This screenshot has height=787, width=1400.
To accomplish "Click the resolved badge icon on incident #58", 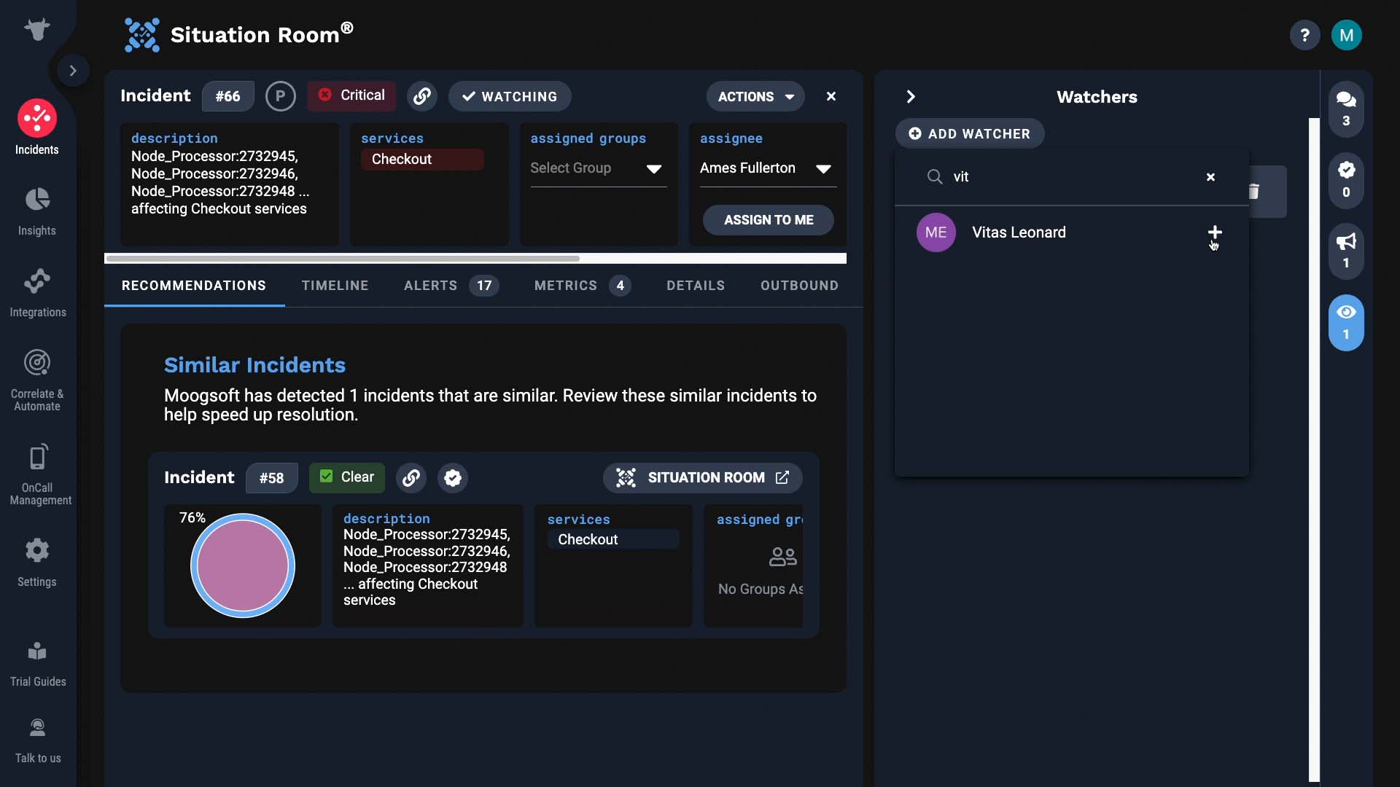I will [453, 478].
